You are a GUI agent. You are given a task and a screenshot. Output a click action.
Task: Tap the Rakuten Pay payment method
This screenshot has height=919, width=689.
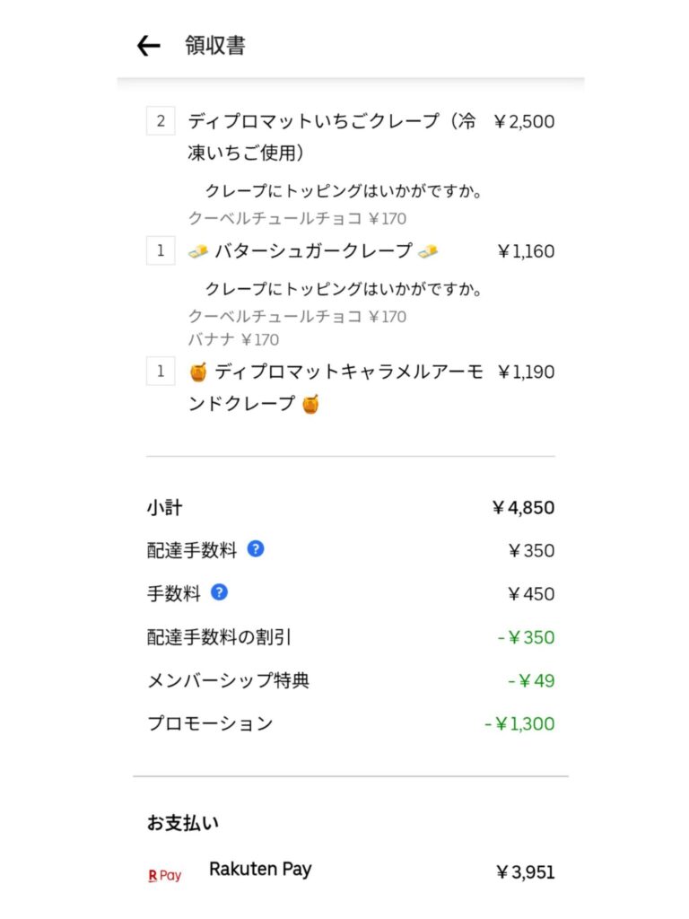pos(351,871)
